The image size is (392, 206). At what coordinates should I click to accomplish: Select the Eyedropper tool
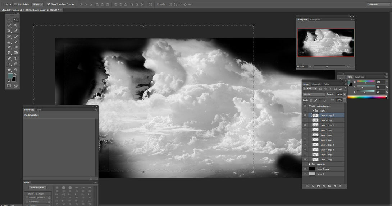pyautogui.click(x=16, y=31)
